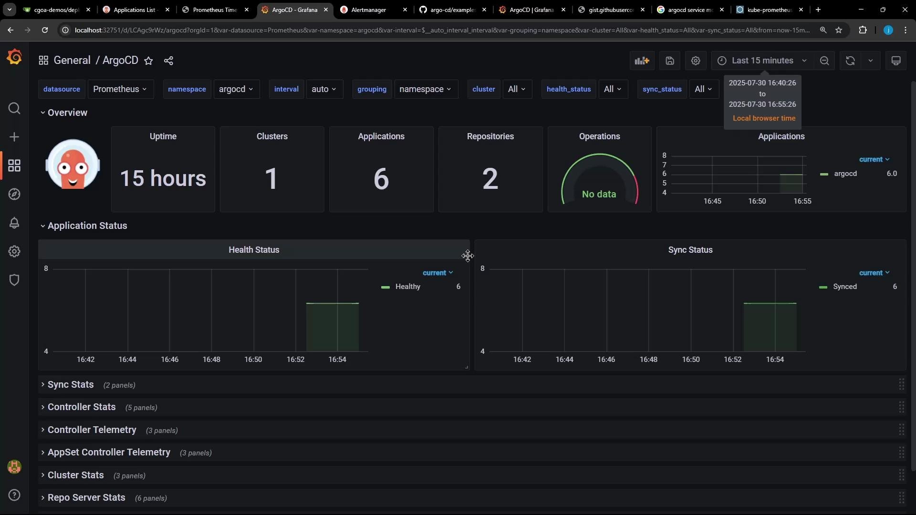Toggle the Synced series in legend

(x=845, y=287)
